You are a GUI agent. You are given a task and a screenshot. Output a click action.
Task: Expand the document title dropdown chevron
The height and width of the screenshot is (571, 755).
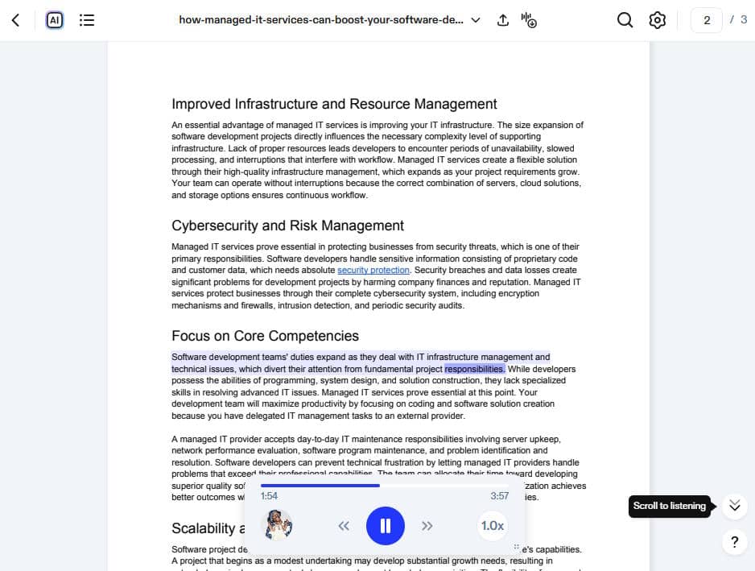476,20
